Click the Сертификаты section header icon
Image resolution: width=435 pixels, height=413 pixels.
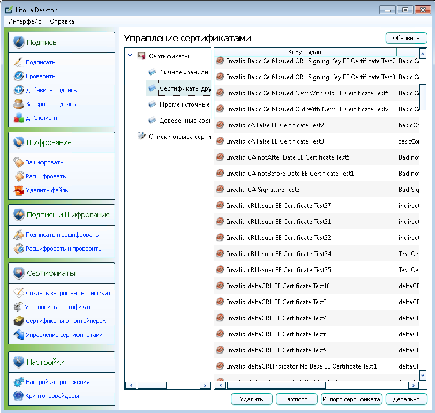tap(19, 273)
